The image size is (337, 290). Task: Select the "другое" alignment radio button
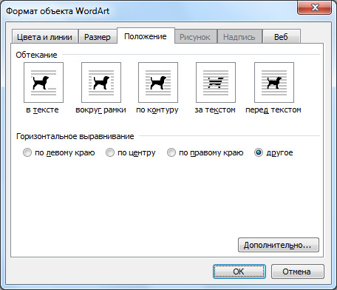[259, 152]
